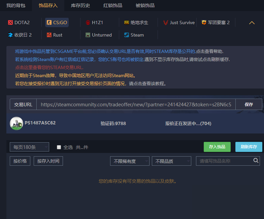Sort items with 按价格 button

[20, 161]
